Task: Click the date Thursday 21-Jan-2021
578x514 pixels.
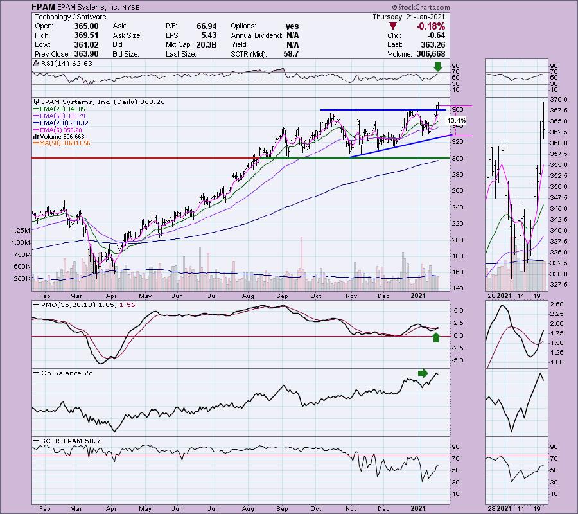Action: click(408, 17)
